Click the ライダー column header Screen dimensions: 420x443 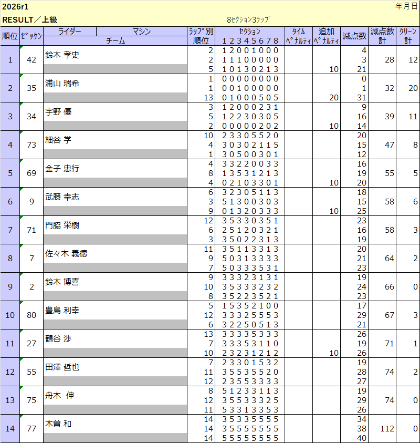69,32
